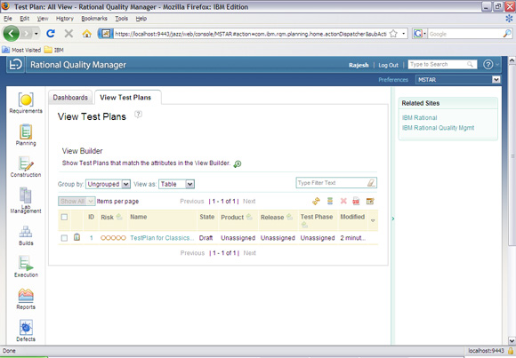Open the File menu

[8, 19]
